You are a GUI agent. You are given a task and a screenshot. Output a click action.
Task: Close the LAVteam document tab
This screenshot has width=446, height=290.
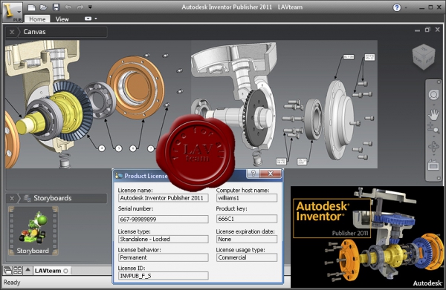65,271
